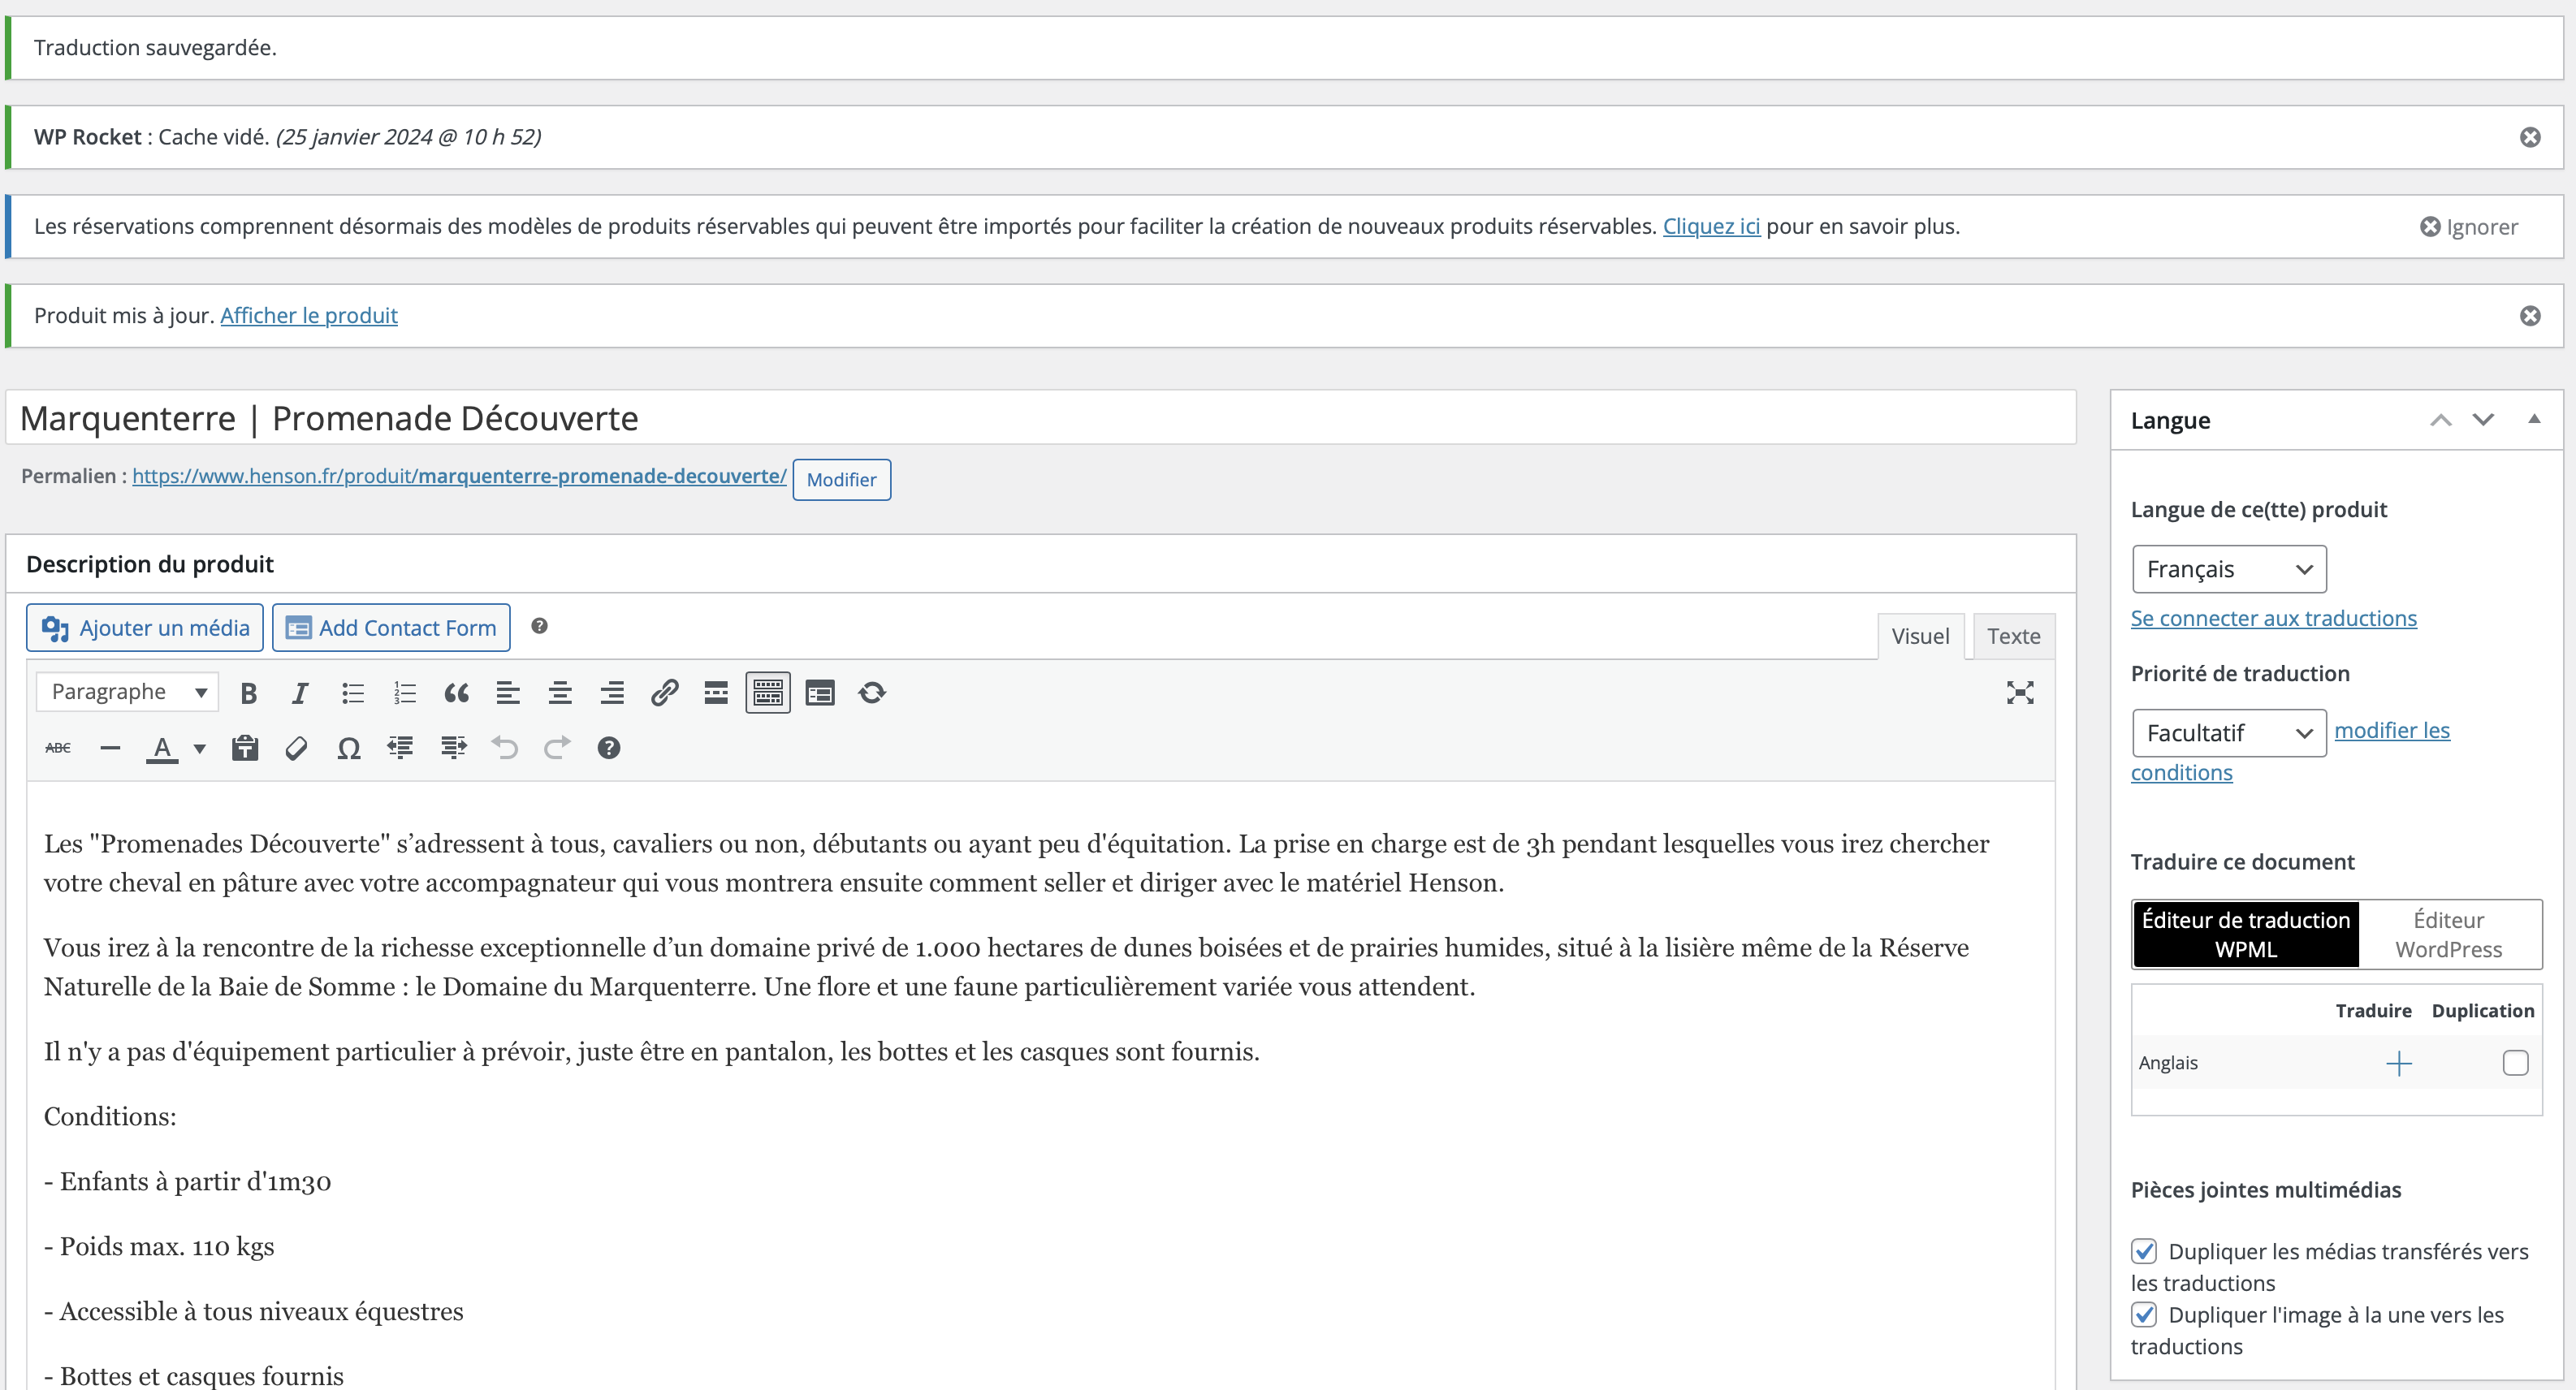Viewport: 2576px width, 1390px height.
Task: Add Anglais translation plus icon
Action: (x=2398, y=1063)
